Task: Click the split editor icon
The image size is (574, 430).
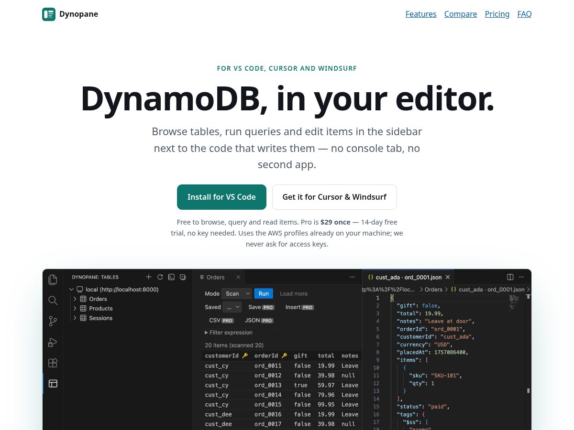Action: (510, 277)
